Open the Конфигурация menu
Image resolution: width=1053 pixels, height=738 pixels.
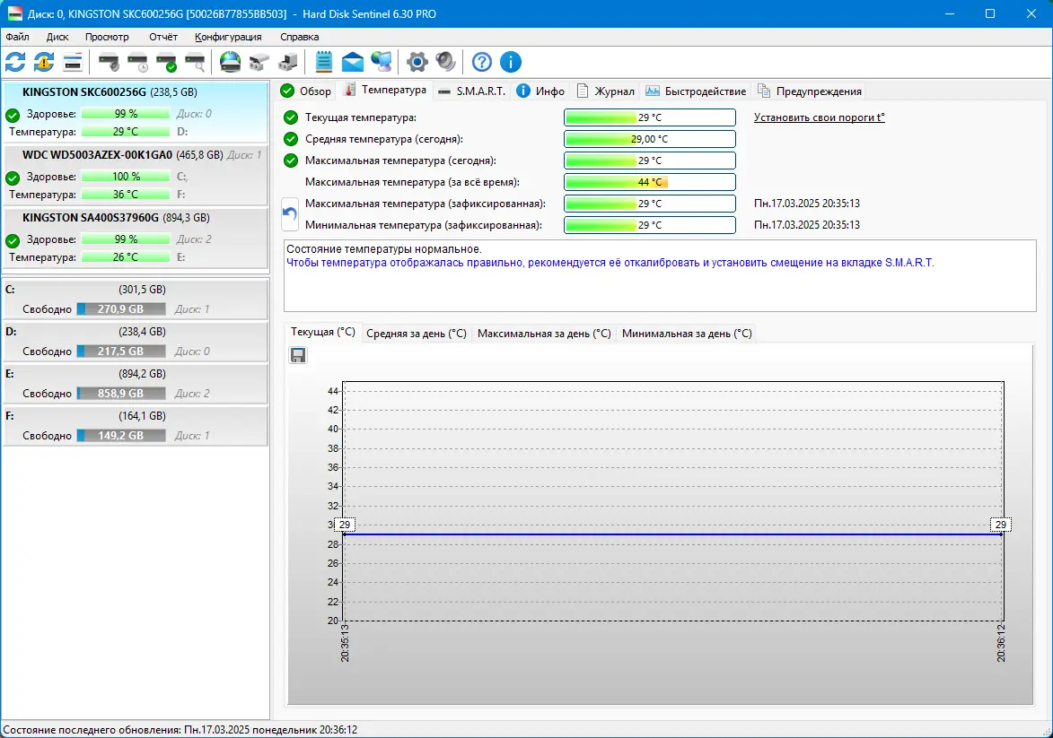(226, 37)
